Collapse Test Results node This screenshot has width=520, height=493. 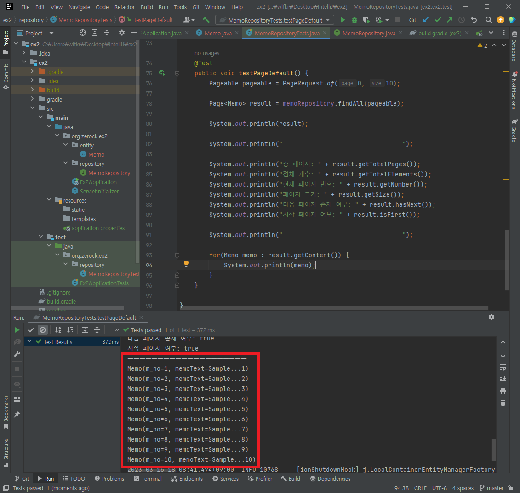pyautogui.click(x=29, y=341)
